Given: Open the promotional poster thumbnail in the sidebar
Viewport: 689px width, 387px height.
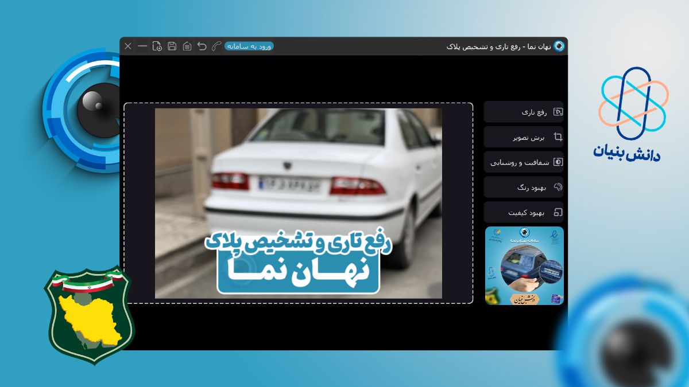Looking at the screenshot, I should click(524, 265).
